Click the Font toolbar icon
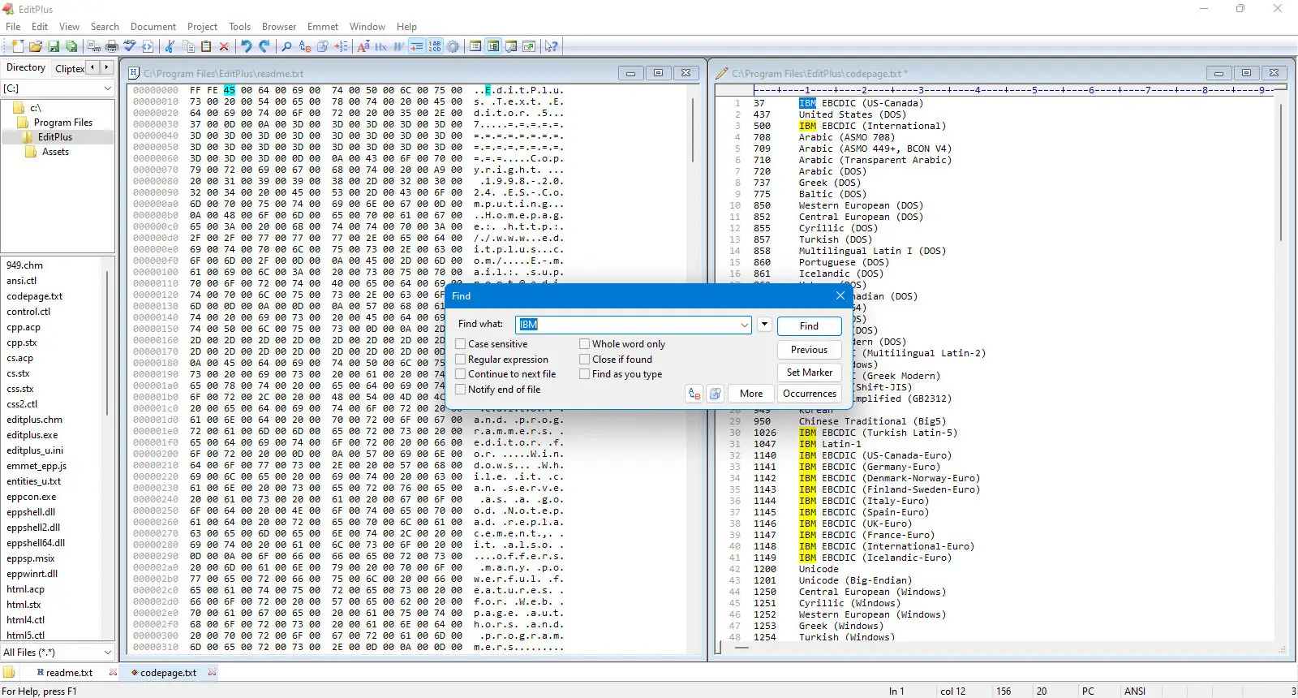Image resolution: width=1298 pixels, height=698 pixels. tap(363, 46)
